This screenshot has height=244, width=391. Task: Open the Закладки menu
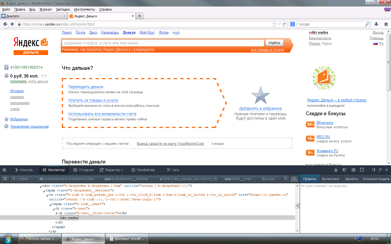point(63,9)
